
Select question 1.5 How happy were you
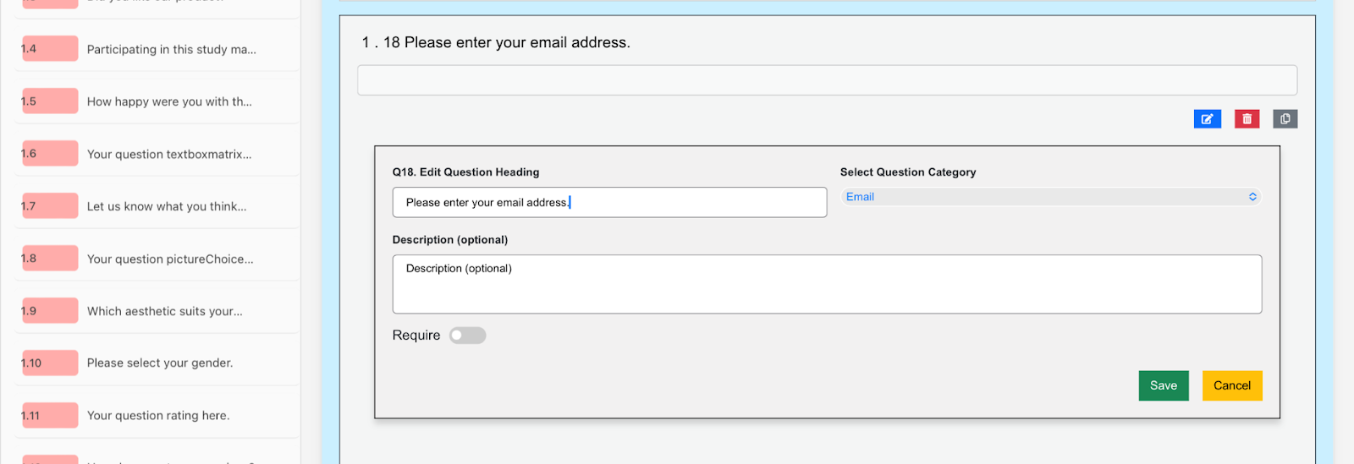click(169, 101)
